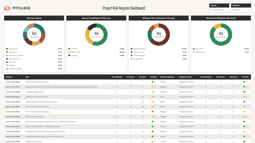Viewport: 255px width, 143px height.
Task: Select the Avoid 8.28% legend entry
Action: pyautogui.click(x=137, y=59)
